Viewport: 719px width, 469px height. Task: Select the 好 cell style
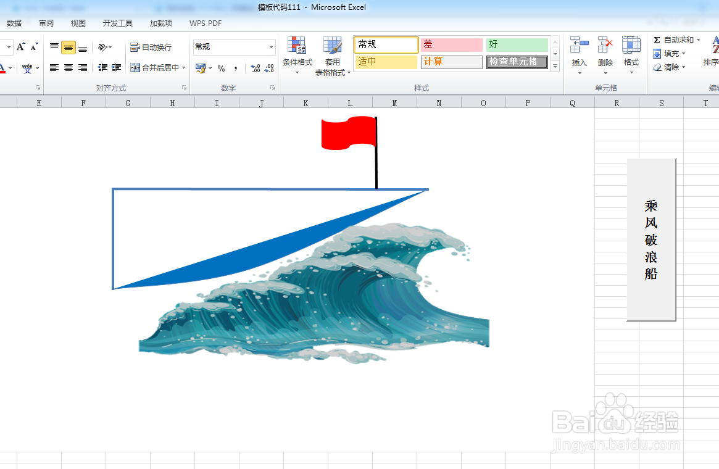517,44
